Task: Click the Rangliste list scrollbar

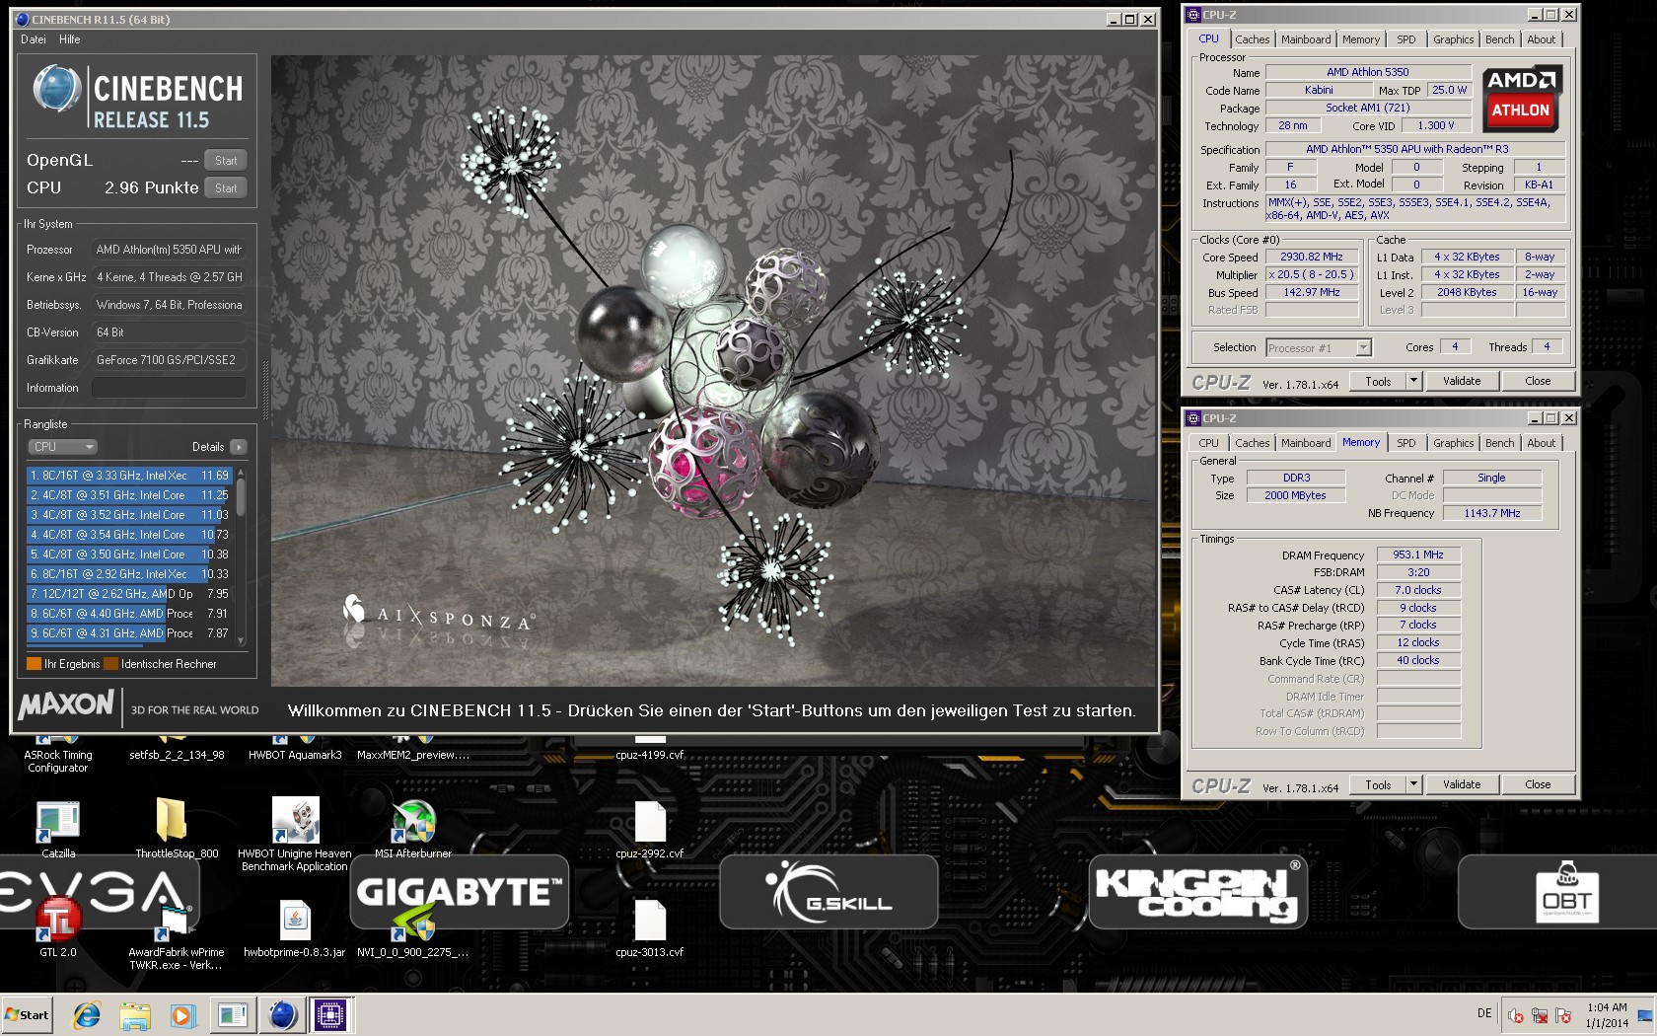Action: pyautogui.click(x=241, y=557)
